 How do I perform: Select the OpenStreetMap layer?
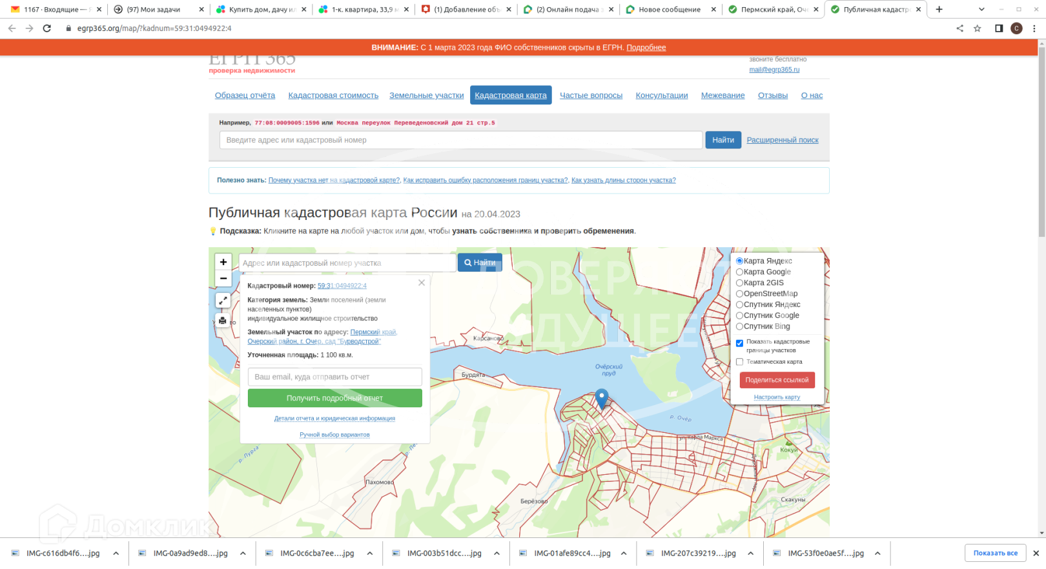(x=740, y=294)
